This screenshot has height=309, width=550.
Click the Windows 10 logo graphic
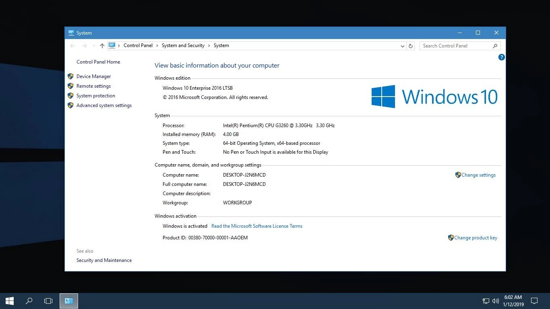(x=434, y=97)
